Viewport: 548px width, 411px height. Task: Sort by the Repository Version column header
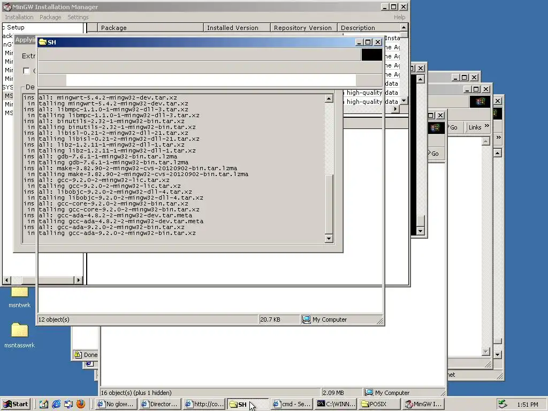304,28
